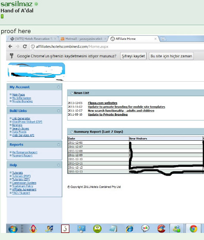Open the red-hooded girl taskbar icon
The image size is (204, 240).
coord(33,229)
